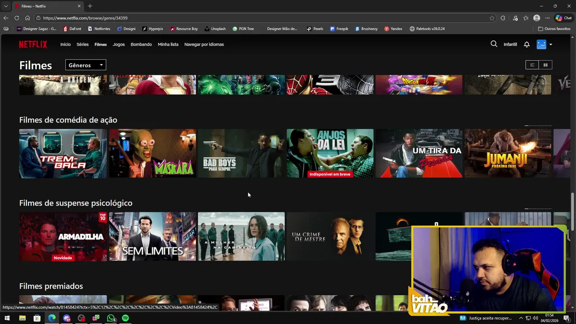Open the Netflix search icon

[x=494, y=44]
